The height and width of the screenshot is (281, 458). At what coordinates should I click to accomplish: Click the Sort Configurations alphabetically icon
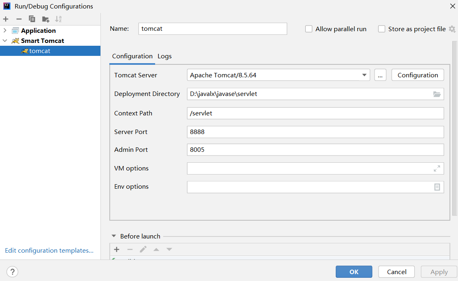click(59, 19)
